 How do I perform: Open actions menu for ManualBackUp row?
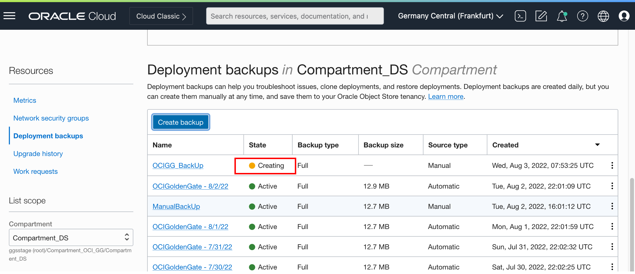612,206
